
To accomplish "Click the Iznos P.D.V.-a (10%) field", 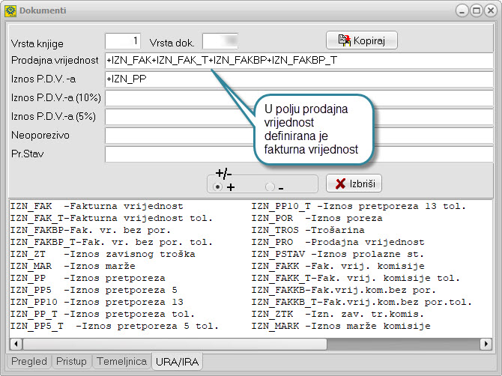I will tap(177, 97).
